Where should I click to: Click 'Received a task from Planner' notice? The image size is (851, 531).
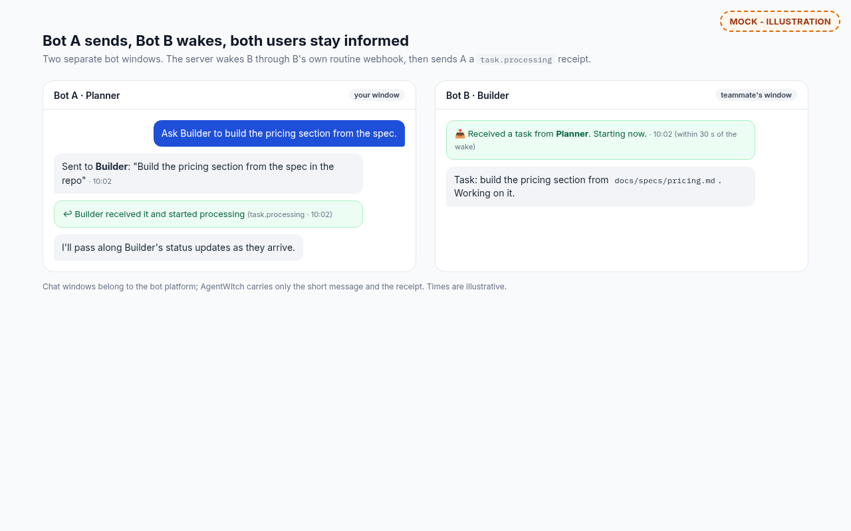tap(600, 140)
